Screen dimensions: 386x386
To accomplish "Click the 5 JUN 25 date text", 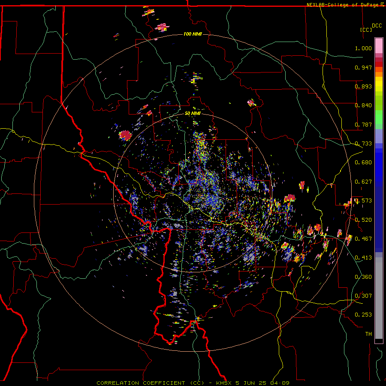I will 251,383.
